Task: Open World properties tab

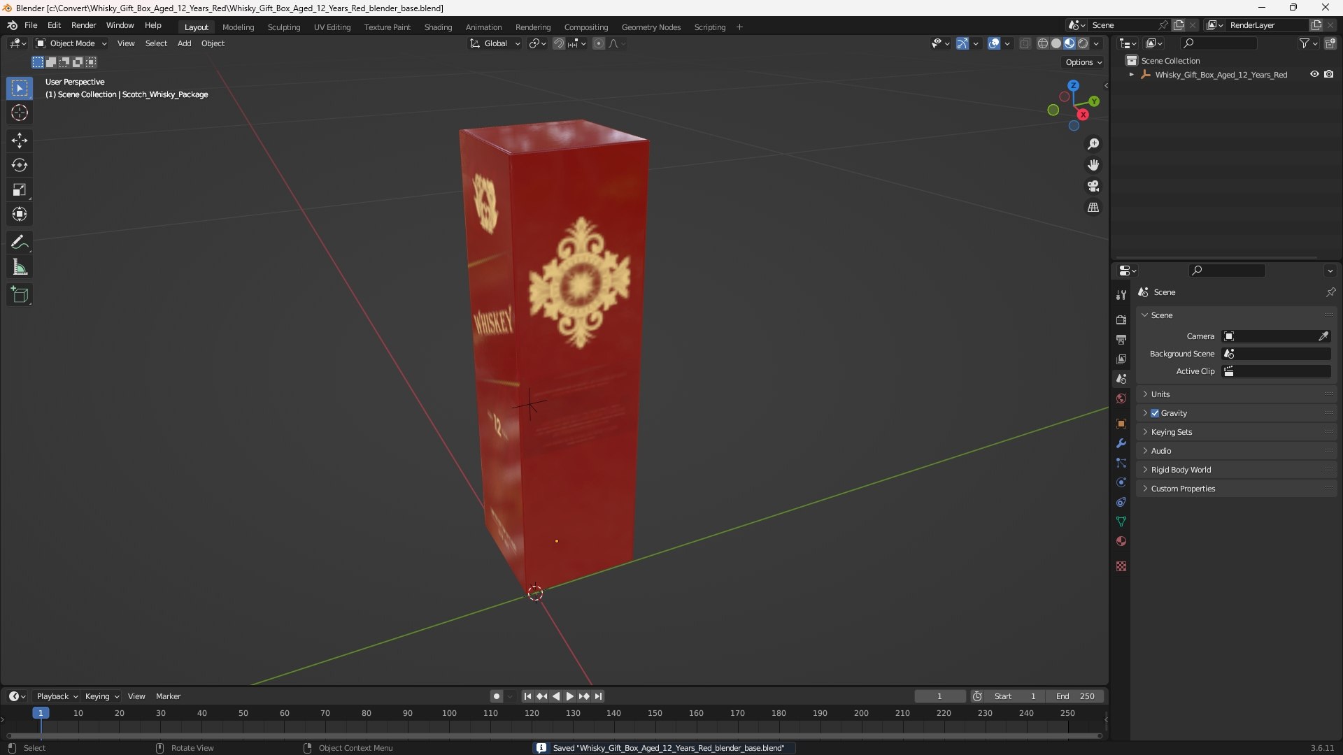Action: 1121,398
